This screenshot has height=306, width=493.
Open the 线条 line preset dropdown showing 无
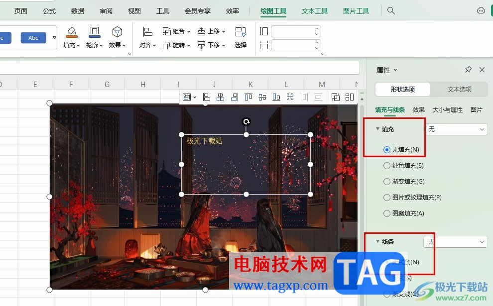pyautogui.click(x=456, y=242)
